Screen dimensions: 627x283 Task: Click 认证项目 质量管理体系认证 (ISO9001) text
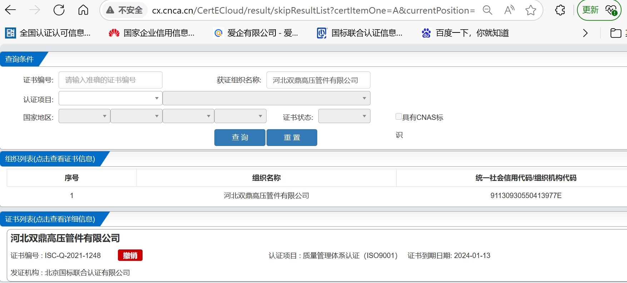click(x=333, y=256)
